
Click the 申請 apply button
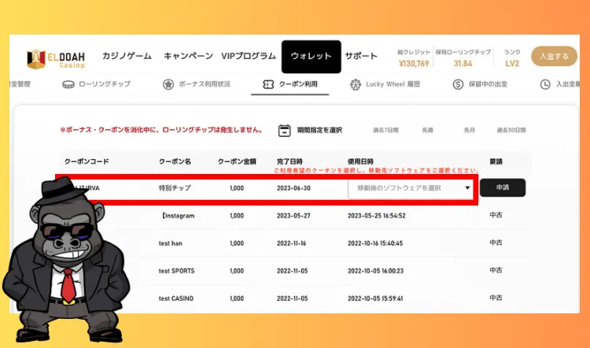(x=503, y=187)
